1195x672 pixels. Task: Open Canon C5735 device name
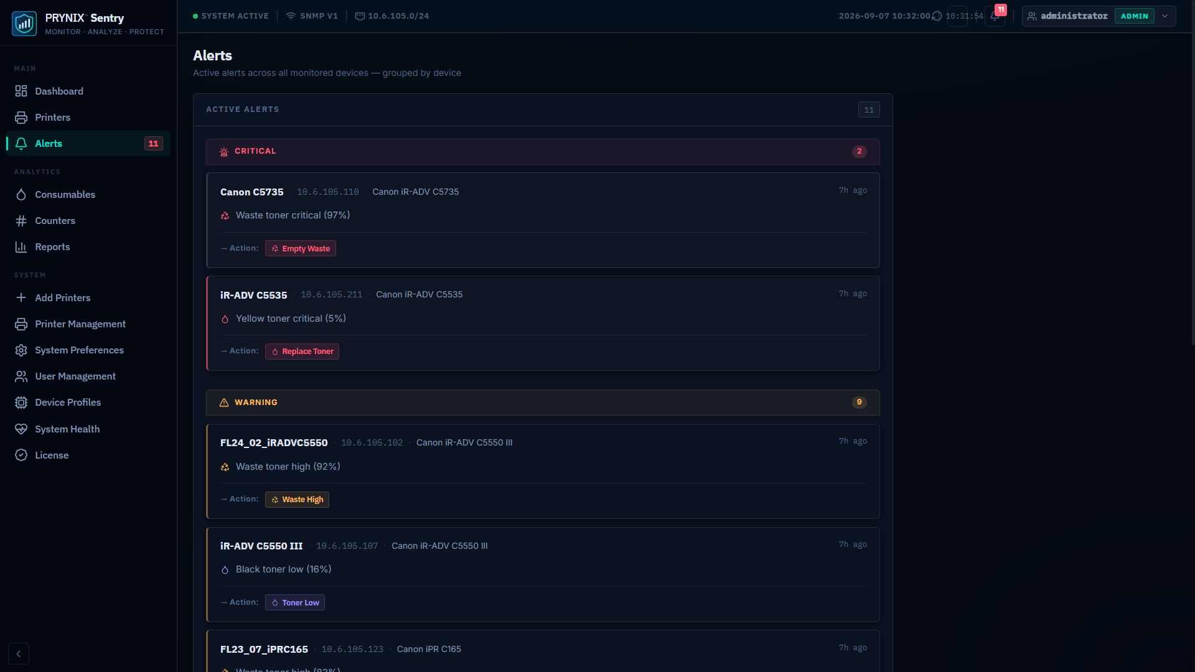[251, 192]
